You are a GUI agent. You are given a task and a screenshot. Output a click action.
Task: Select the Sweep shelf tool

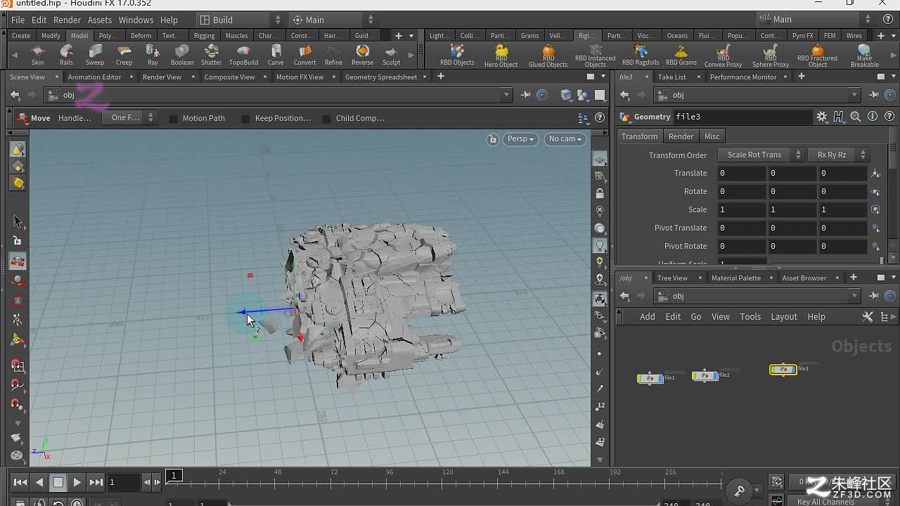coord(95,55)
